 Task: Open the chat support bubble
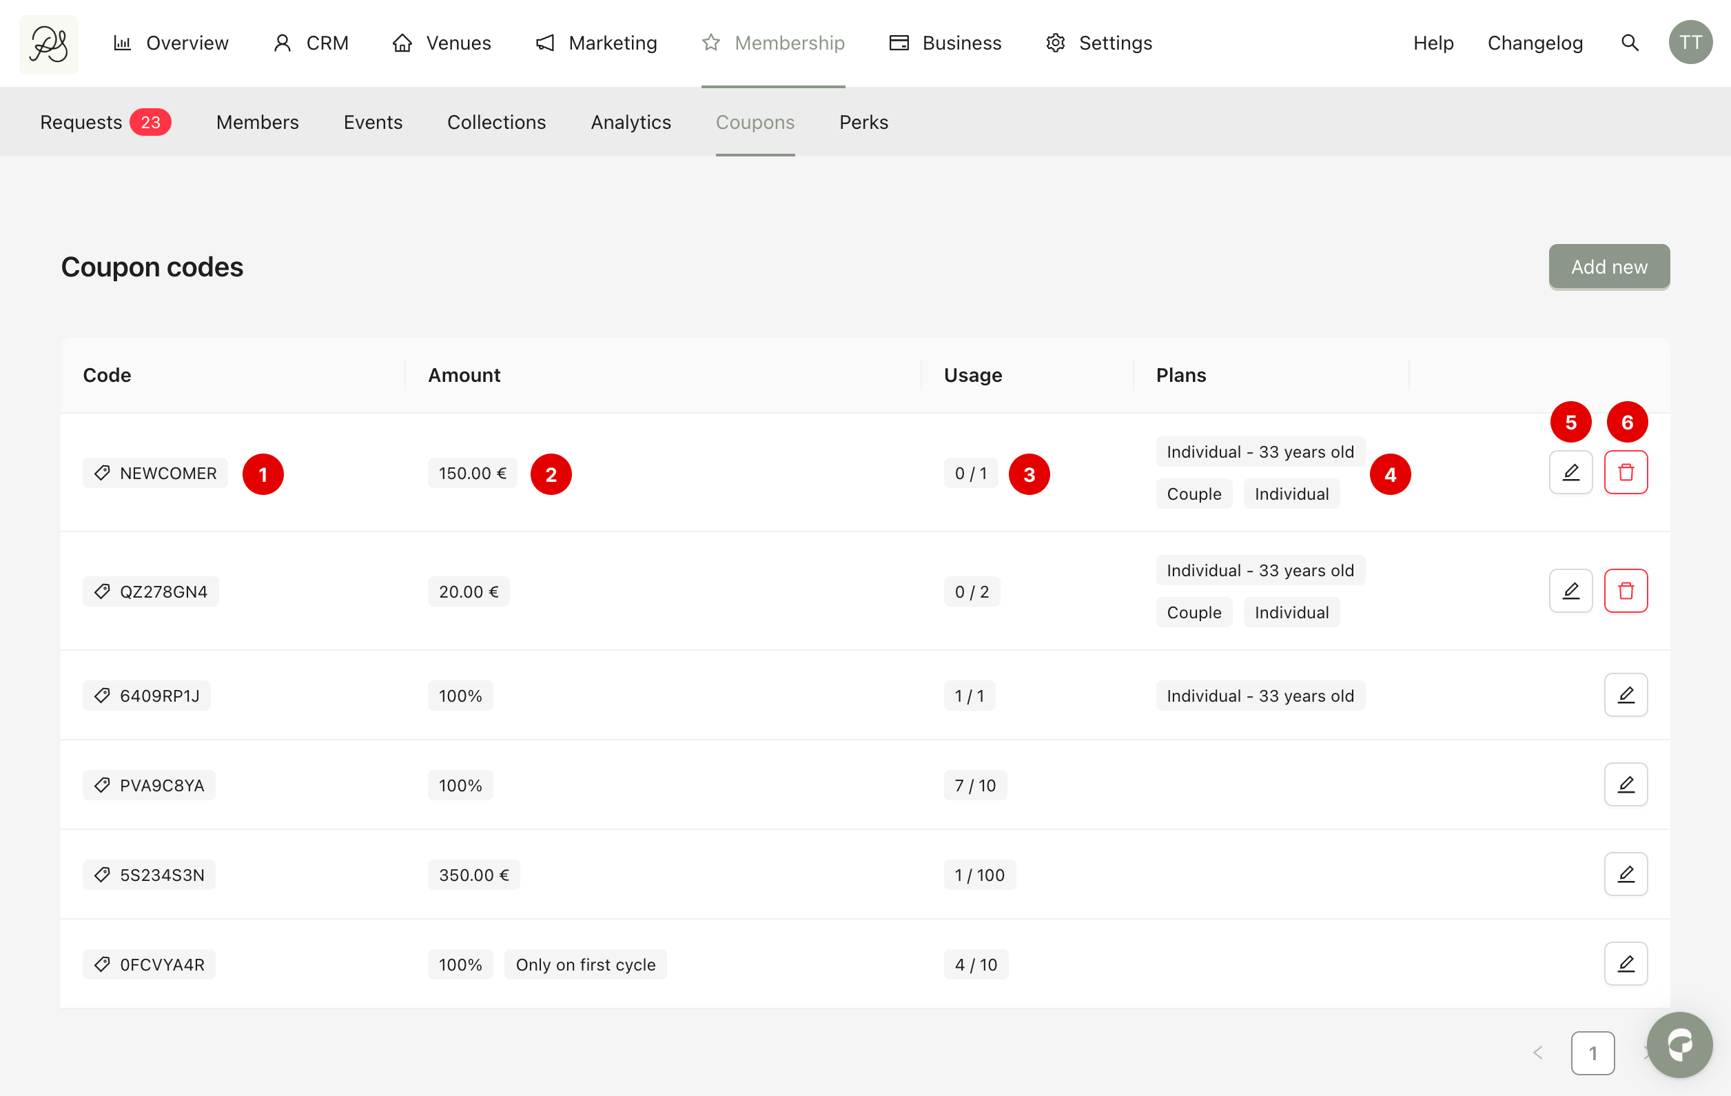click(1679, 1044)
